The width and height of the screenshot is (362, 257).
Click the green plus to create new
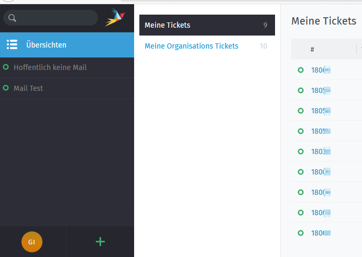tap(100, 241)
